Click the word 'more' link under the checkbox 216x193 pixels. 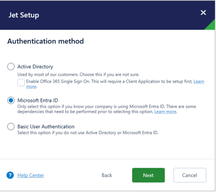pyautogui.click(x=31, y=87)
